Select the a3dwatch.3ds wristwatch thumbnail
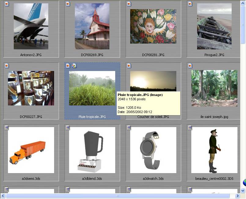 point(153,150)
